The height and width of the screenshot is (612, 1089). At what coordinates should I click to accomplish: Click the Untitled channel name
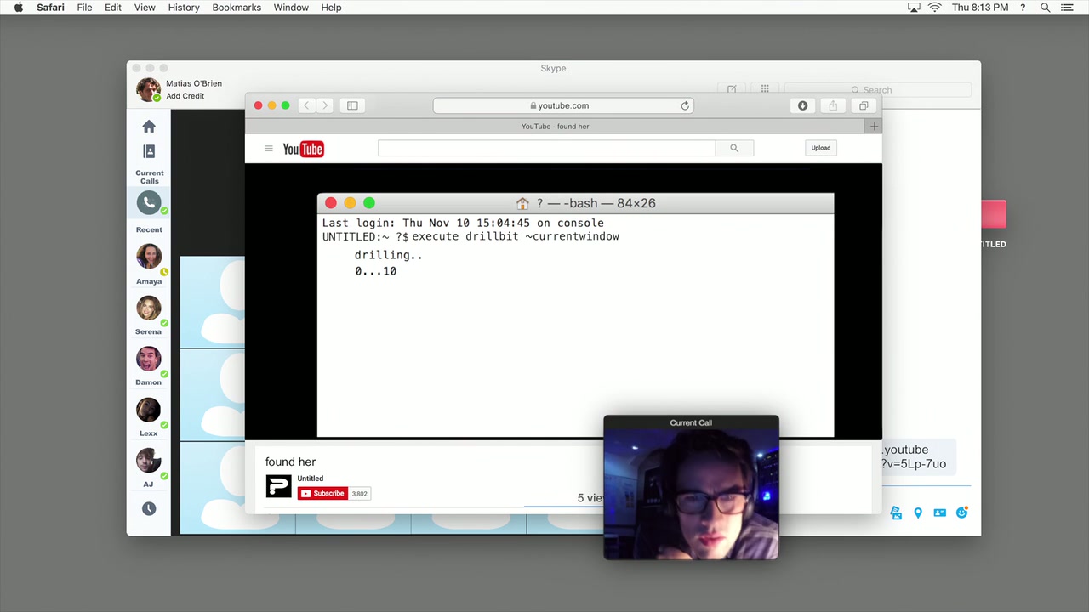pyautogui.click(x=311, y=479)
